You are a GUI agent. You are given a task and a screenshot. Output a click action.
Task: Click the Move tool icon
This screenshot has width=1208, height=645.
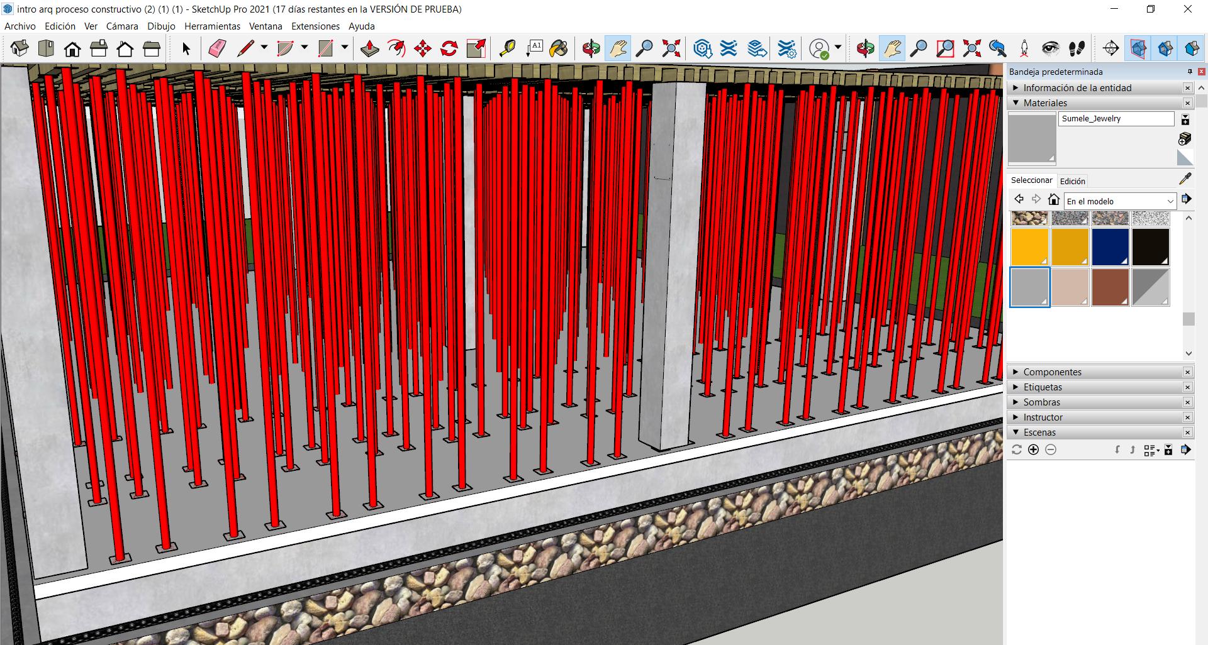click(422, 48)
